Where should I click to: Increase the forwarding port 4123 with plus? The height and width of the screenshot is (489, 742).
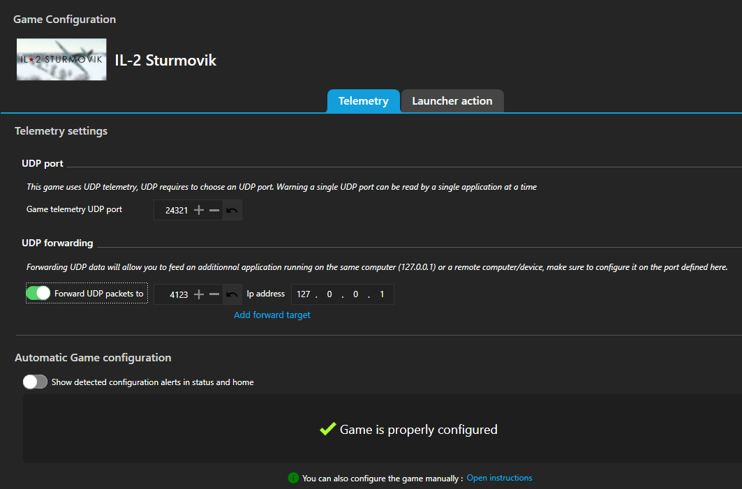[199, 294]
